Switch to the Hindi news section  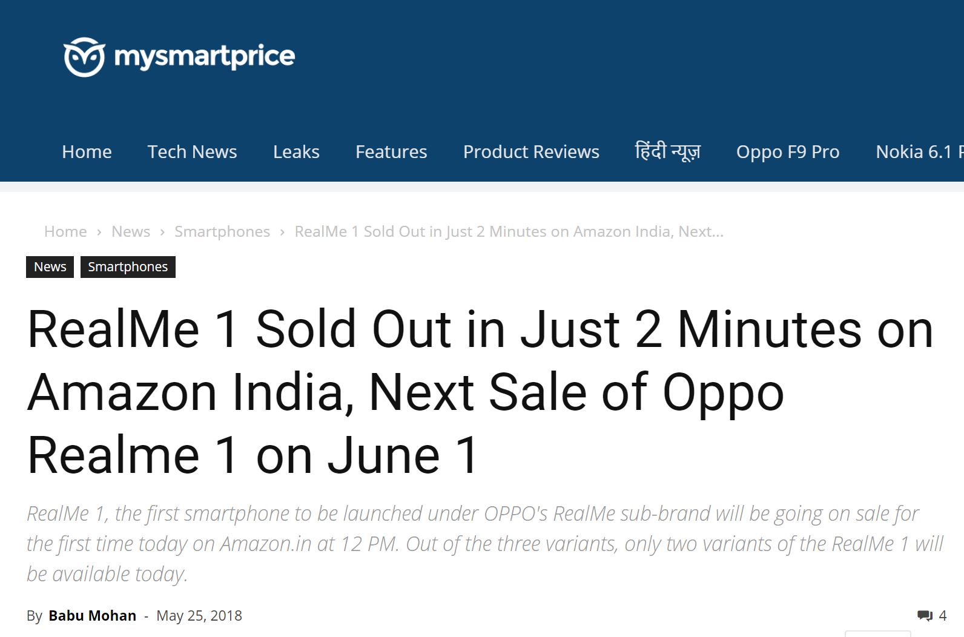(x=667, y=151)
